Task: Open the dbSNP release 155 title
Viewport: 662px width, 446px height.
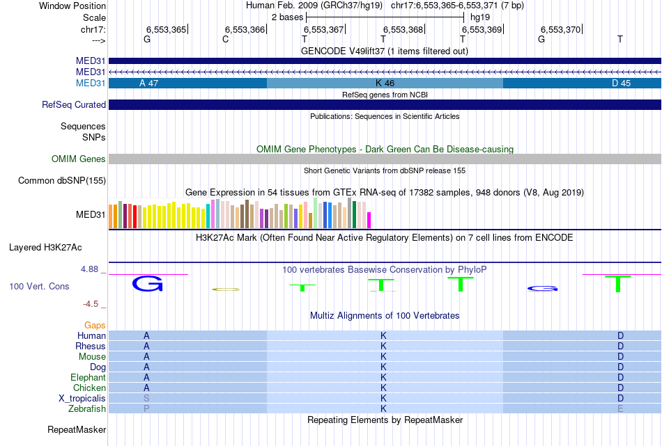Action: (x=384, y=170)
